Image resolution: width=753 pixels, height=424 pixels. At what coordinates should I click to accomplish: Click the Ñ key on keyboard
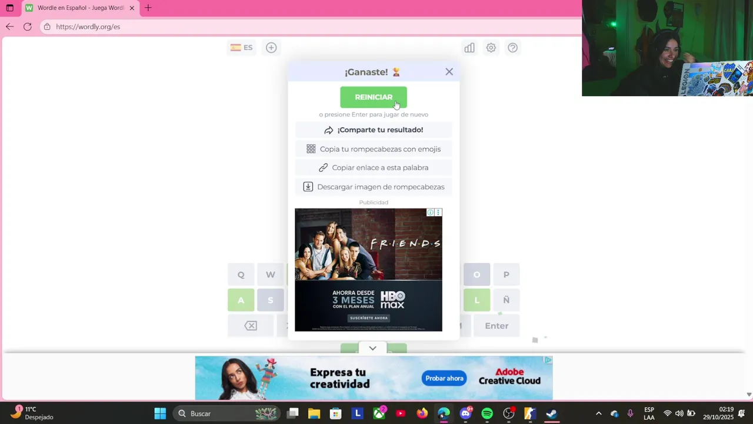coord(506,300)
